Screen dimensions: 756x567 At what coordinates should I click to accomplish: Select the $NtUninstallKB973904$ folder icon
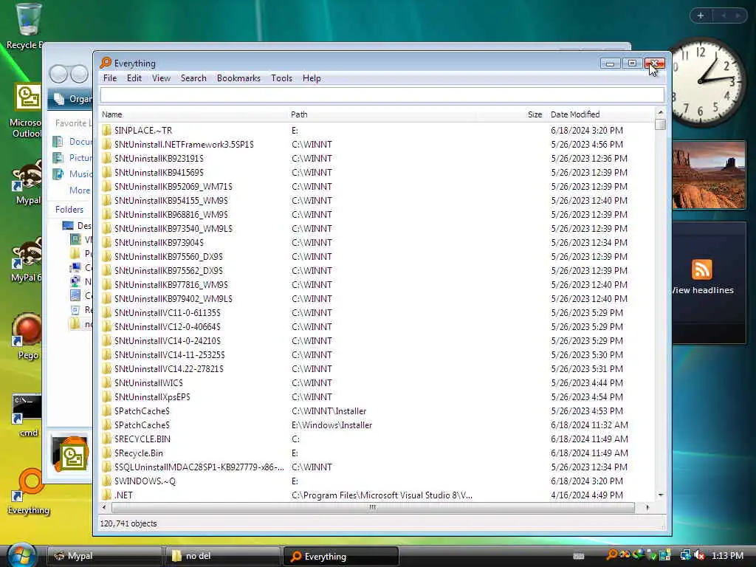106,242
